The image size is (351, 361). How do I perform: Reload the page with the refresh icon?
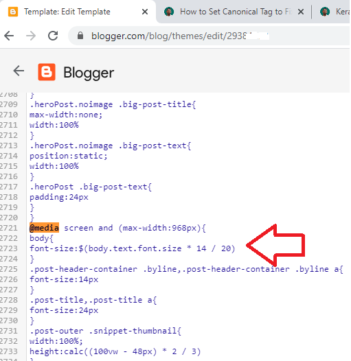(53, 36)
